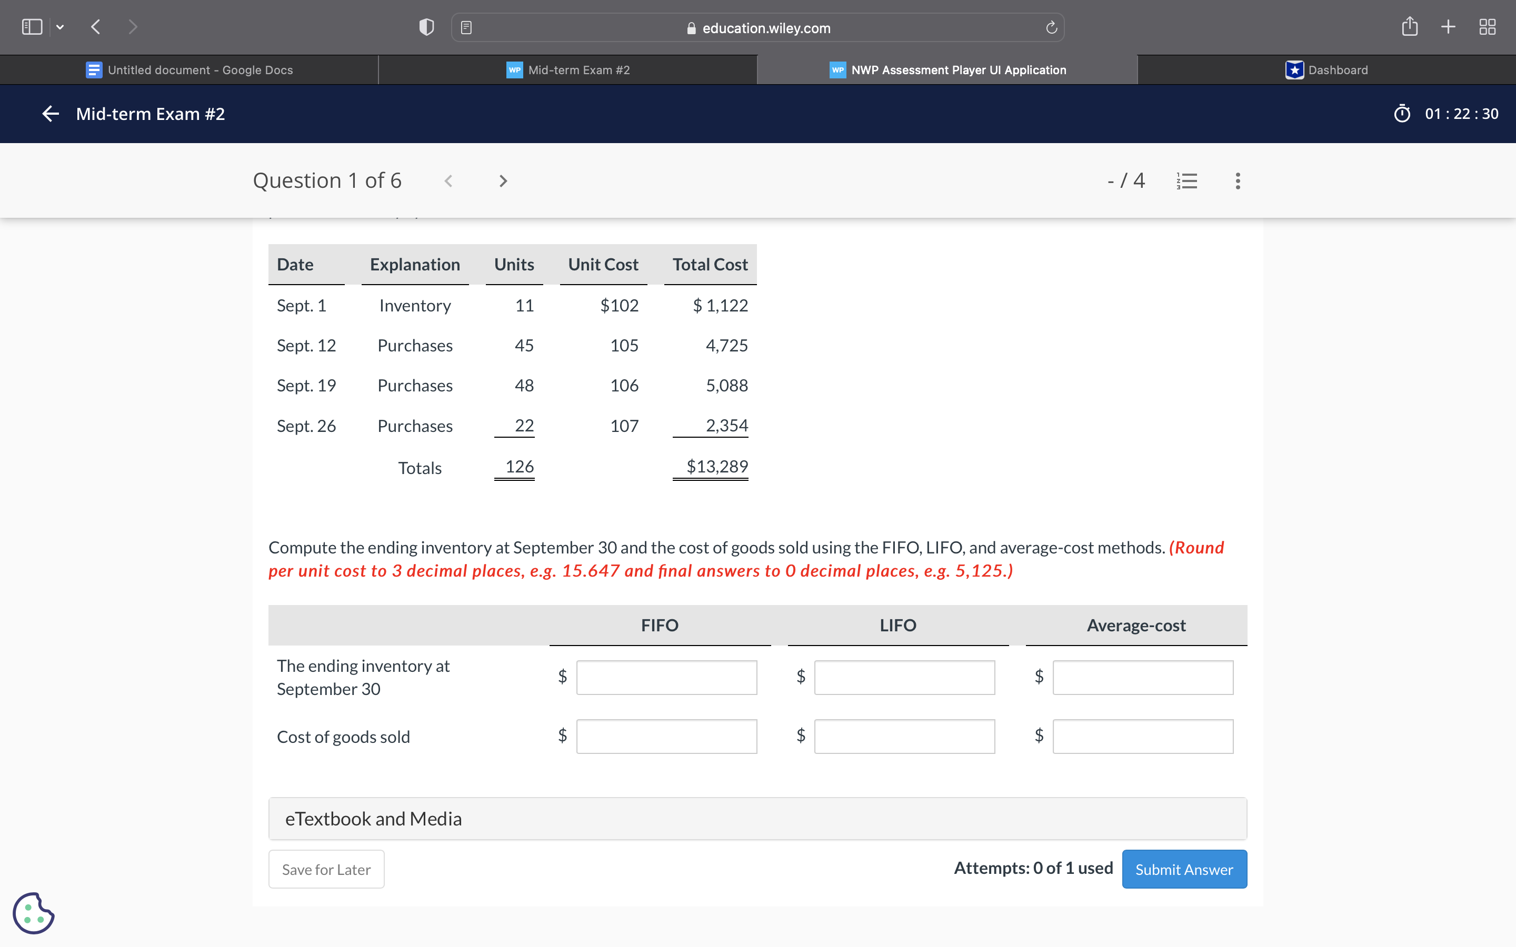Go to previous question with left chevron
This screenshot has height=947, width=1516.
(448, 181)
